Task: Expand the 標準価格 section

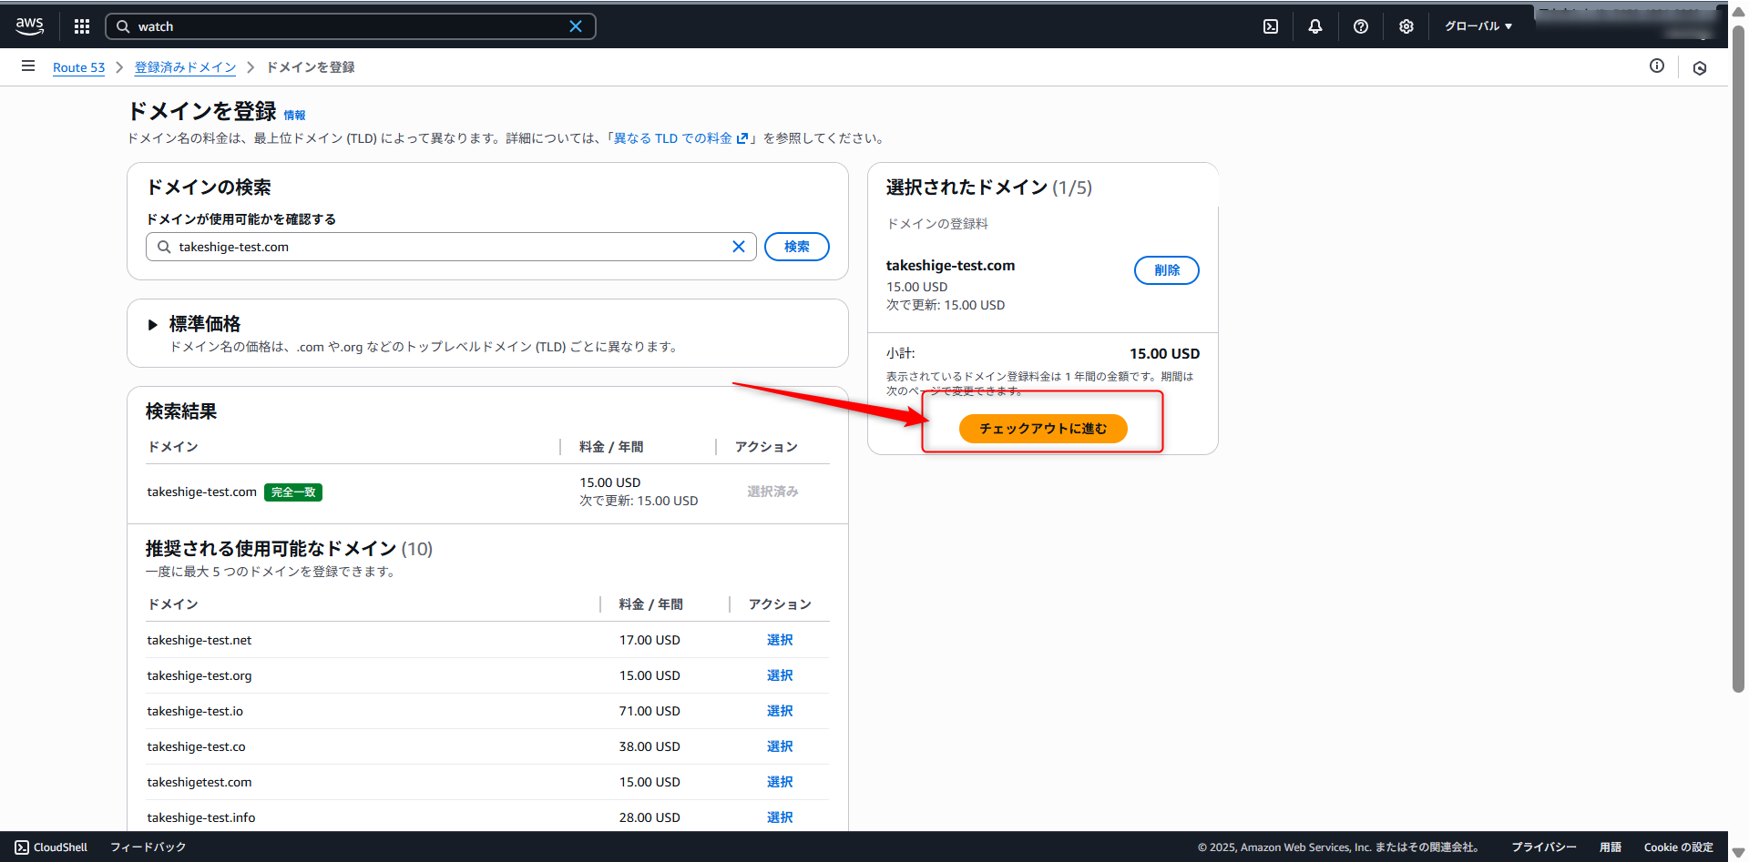Action: point(153,325)
